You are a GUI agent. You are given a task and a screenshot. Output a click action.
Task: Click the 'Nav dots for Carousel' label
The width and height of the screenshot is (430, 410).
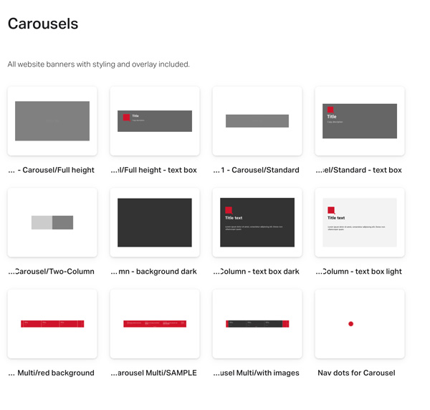[x=356, y=373]
